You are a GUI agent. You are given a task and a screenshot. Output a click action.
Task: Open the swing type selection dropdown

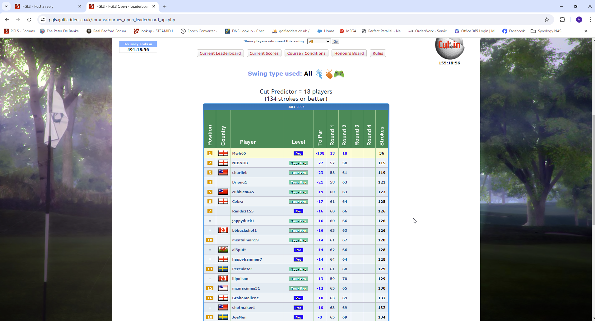click(x=319, y=41)
